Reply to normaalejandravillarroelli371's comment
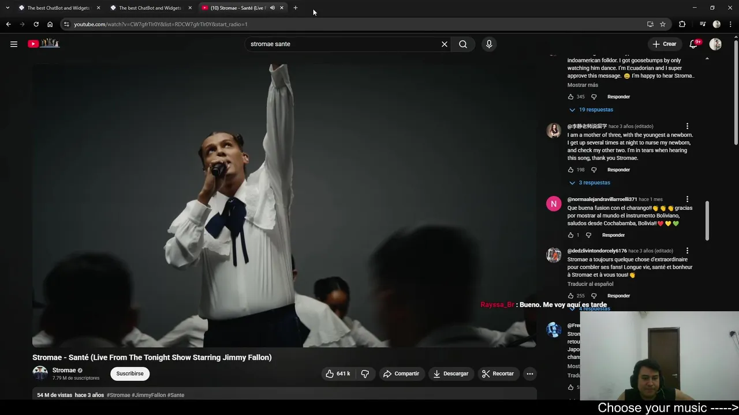 pyautogui.click(x=613, y=235)
